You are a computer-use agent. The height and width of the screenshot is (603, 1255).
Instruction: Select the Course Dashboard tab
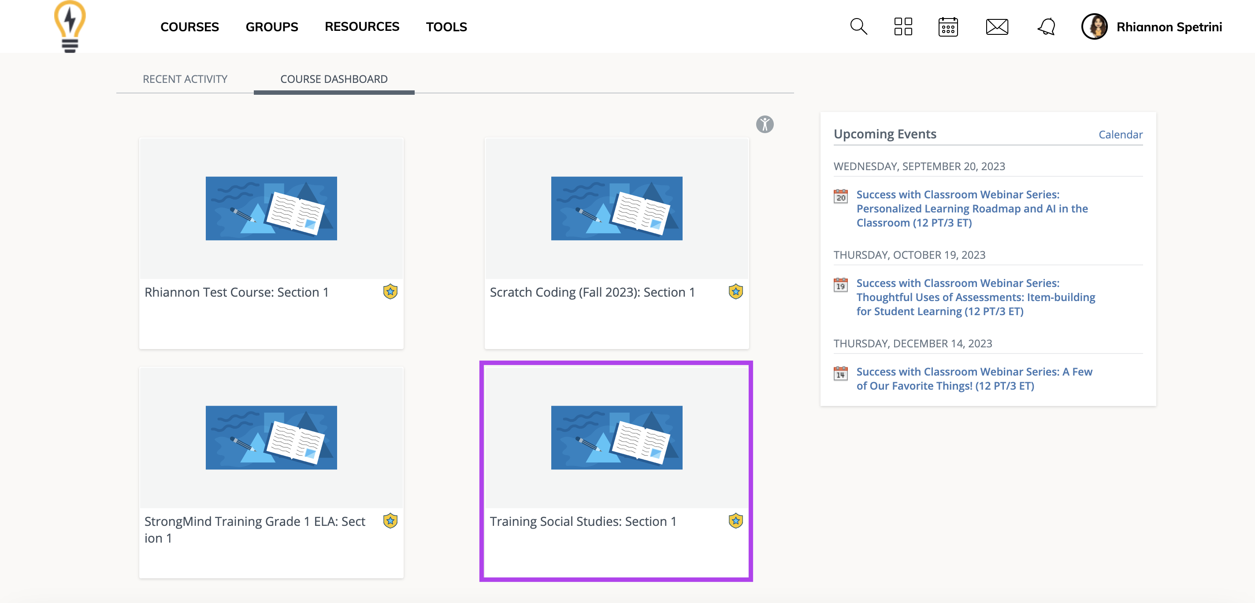[334, 78]
